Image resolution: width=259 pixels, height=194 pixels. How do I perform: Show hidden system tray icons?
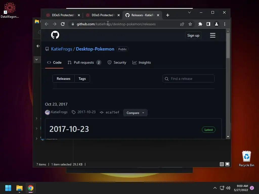(x=215, y=188)
